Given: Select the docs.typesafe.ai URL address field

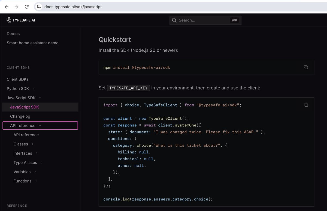Looking at the screenshot, I should (73, 7).
